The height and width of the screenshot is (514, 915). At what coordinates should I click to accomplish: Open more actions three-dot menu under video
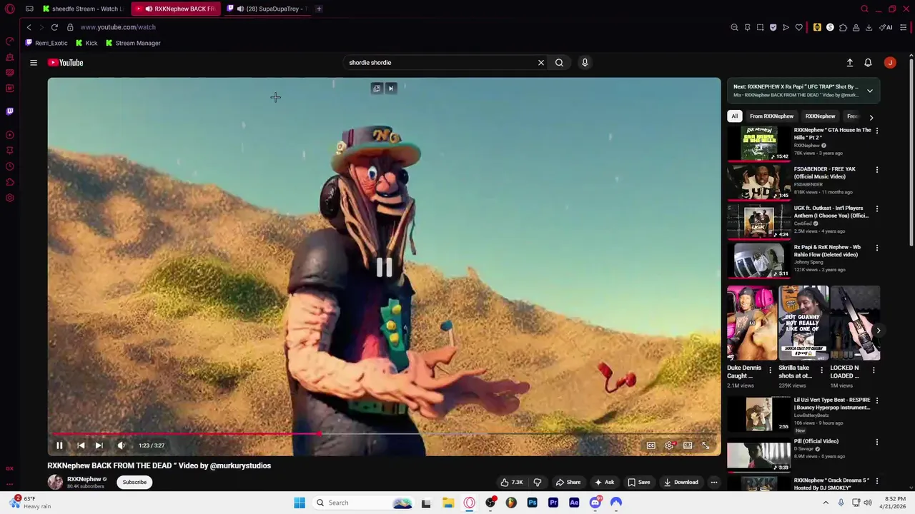click(714, 482)
